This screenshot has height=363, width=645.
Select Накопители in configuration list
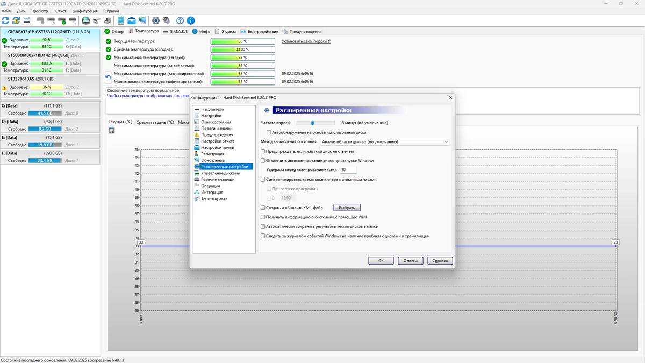212,109
